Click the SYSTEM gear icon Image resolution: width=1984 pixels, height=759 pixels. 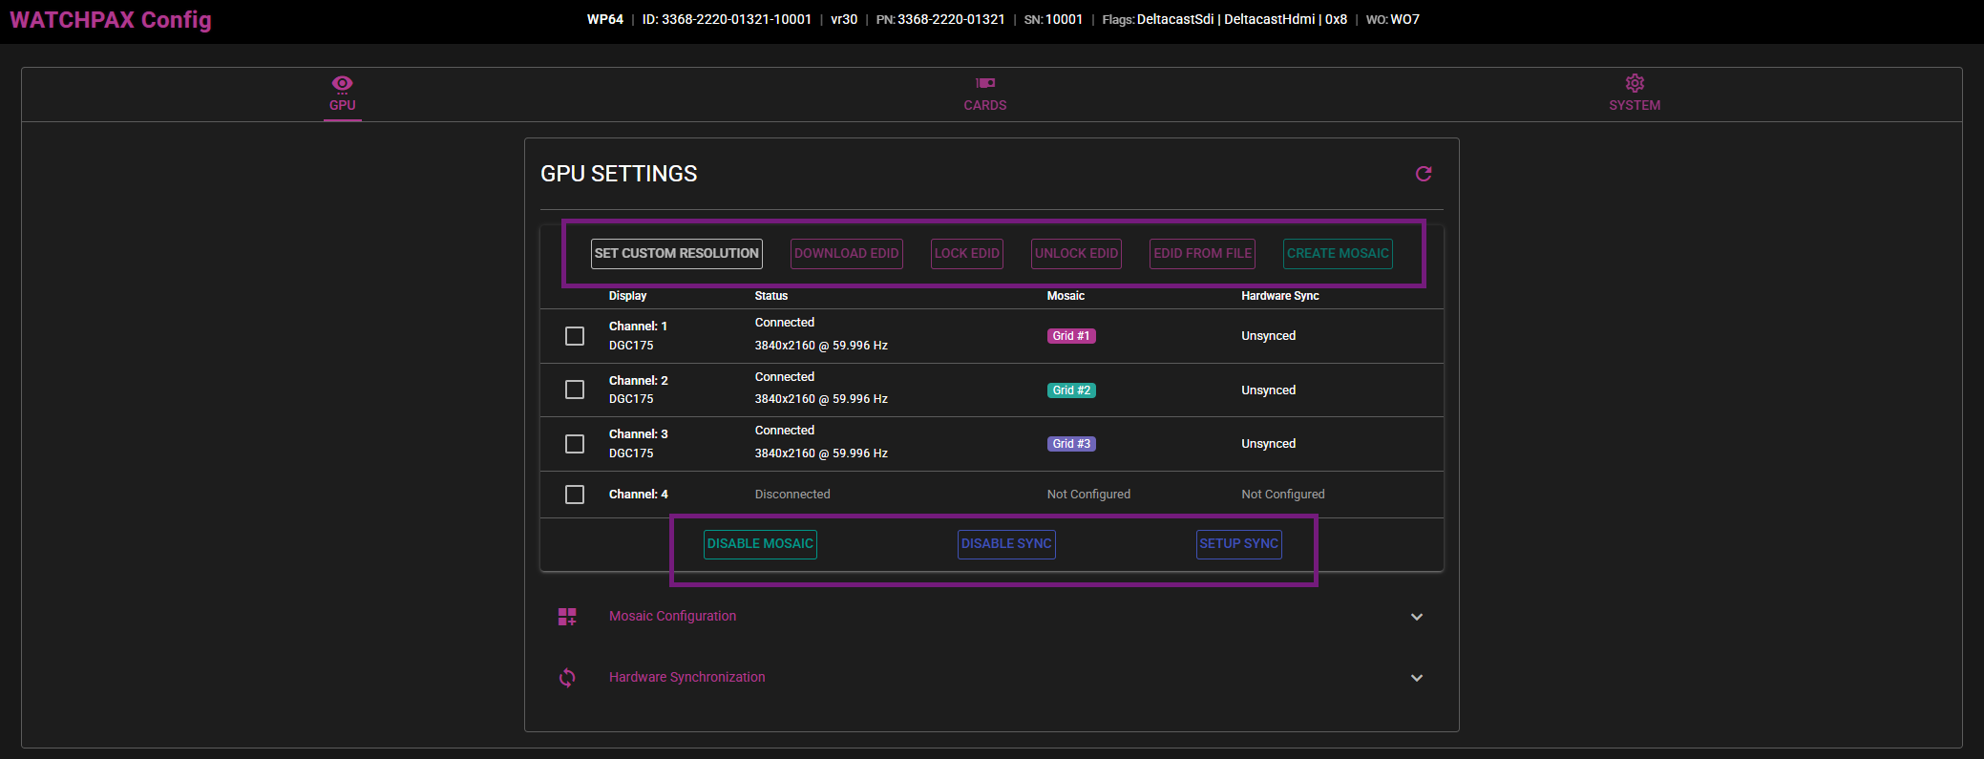1635,83
